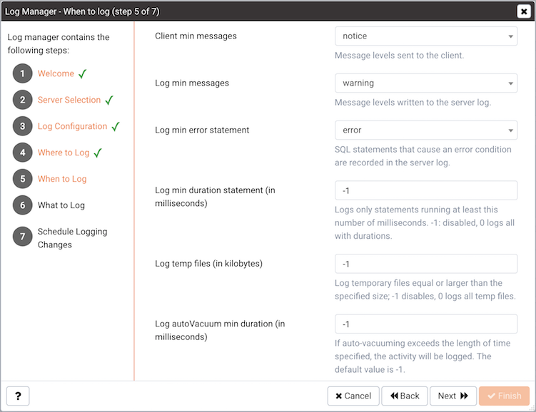Click the step 2 circle icon
Image resolution: width=536 pixels, height=412 pixels.
pyautogui.click(x=23, y=100)
